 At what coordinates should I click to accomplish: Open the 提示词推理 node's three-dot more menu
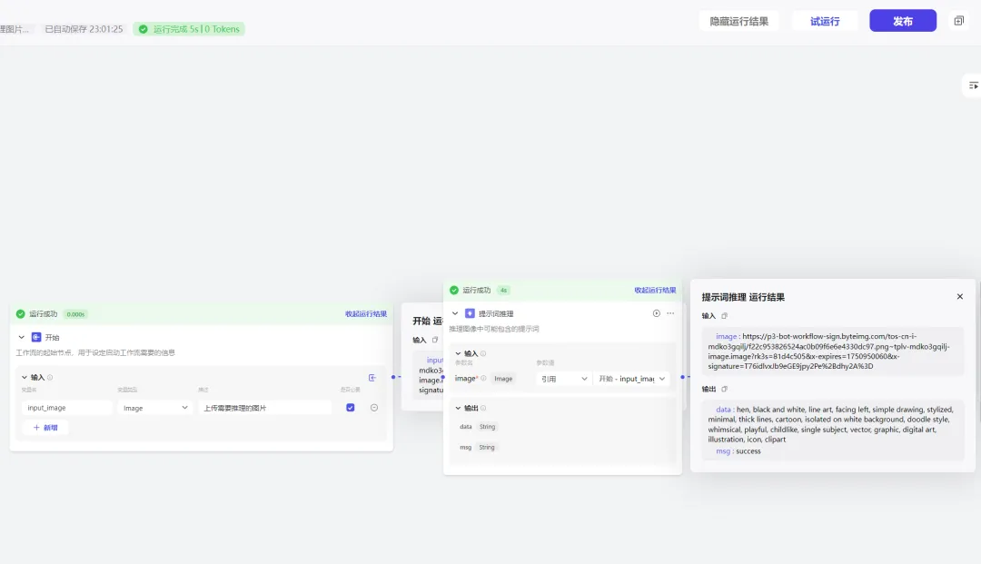tap(670, 313)
